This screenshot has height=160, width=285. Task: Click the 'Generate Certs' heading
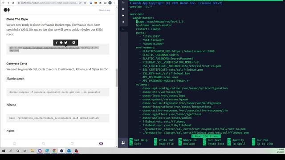click(x=17, y=64)
